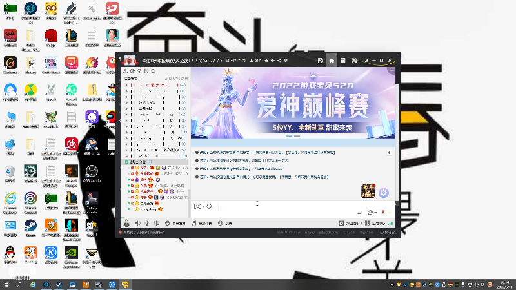The image size is (516, 290).
Task: Open the game promo thumbnail in chat
Action: (x=368, y=191)
